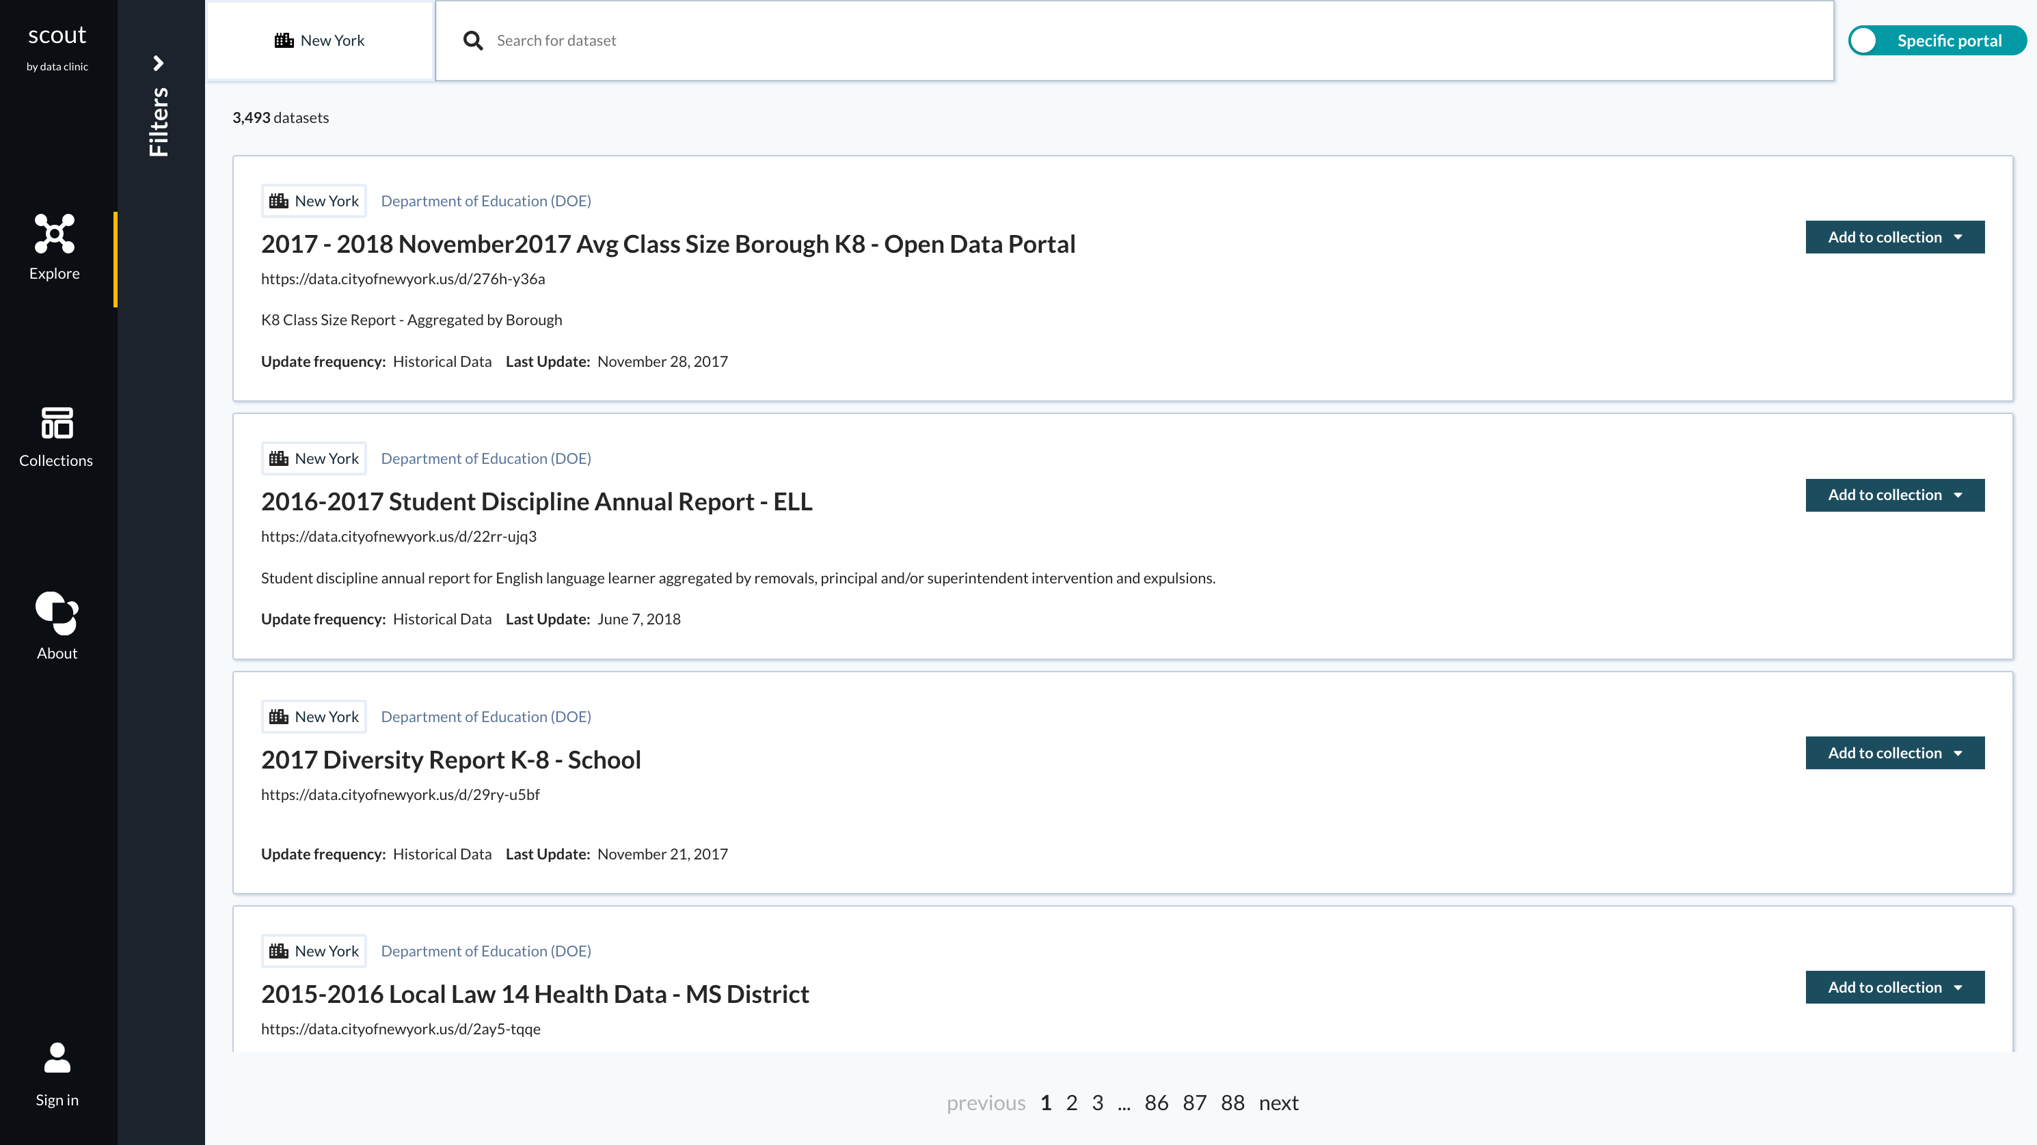The width and height of the screenshot is (2037, 1145).
Task: Click the Sign in person icon
Action: pyautogui.click(x=56, y=1059)
